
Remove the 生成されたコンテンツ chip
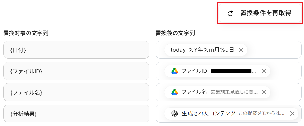pyautogui.click(x=292, y=113)
